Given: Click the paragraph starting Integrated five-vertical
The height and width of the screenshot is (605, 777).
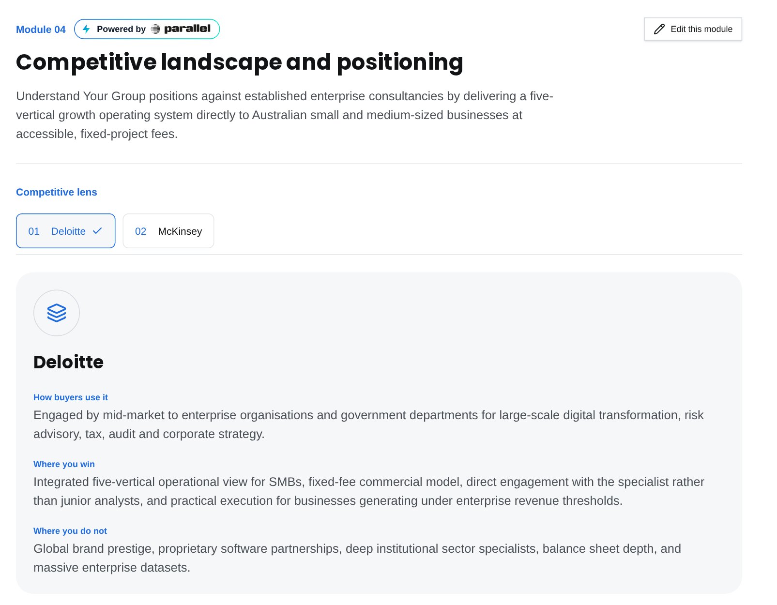Looking at the screenshot, I should pos(369,491).
